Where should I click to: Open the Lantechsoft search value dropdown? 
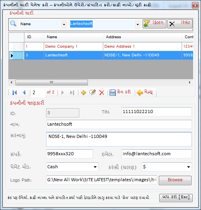tap(138, 24)
